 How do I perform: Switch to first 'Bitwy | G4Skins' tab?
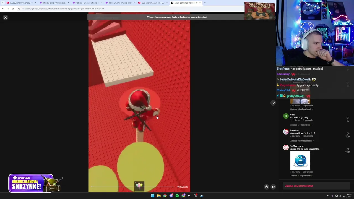54,3
